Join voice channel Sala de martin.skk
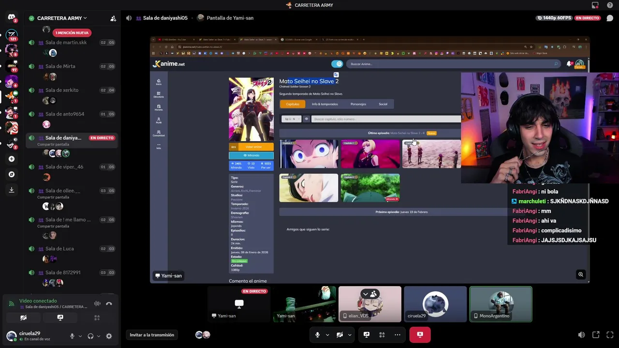Viewport: 619px width, 348px height. click(73, 43)
